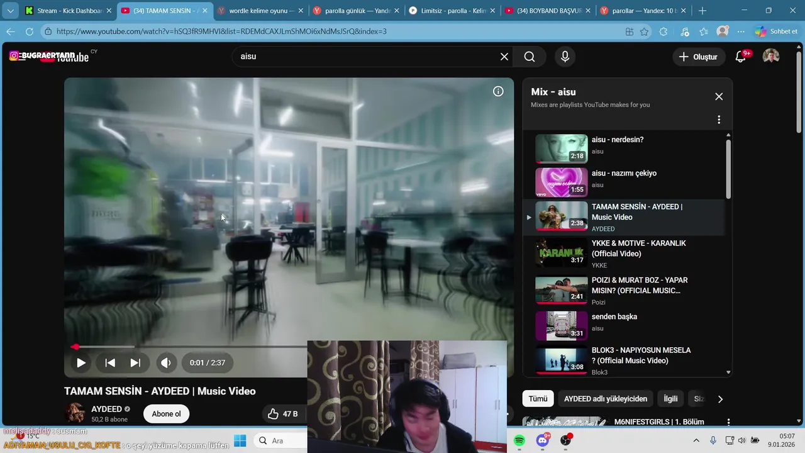Screen dimensions: 805x453
Task: Select the Tümü filter chip
Action: 538,399
